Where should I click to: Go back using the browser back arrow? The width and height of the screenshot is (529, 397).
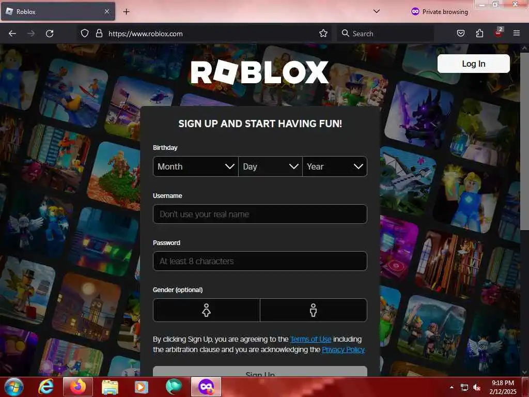click(x=12, y=34)
